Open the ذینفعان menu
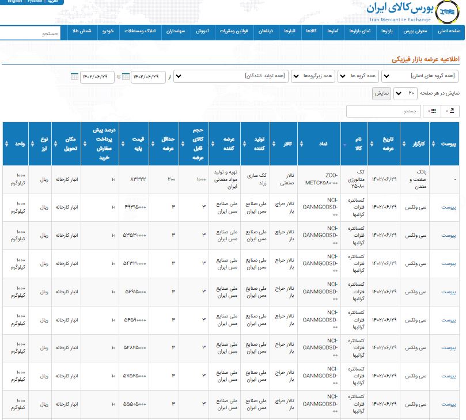Screen dimensions: 466x420 (266, 31)
